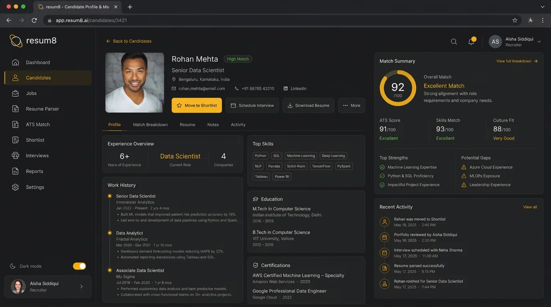This screenshot has width=551, height=307.
Task: Switch to the Resume tab
Action: (187, 125)
